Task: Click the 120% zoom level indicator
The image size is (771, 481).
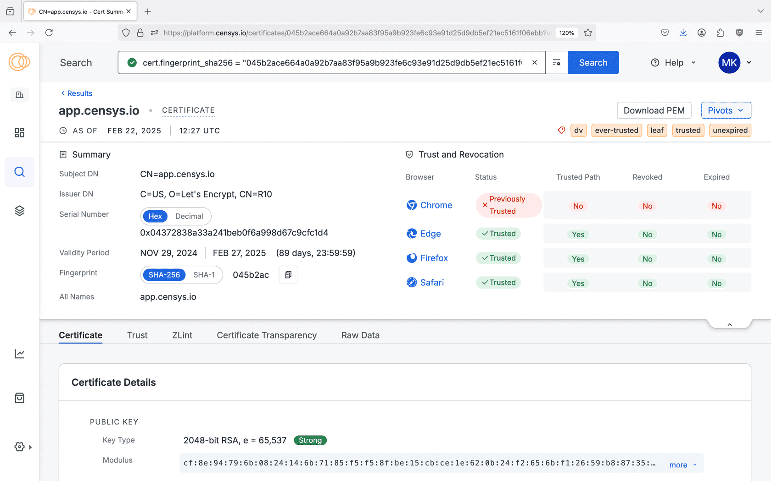Action: (567, 33)
